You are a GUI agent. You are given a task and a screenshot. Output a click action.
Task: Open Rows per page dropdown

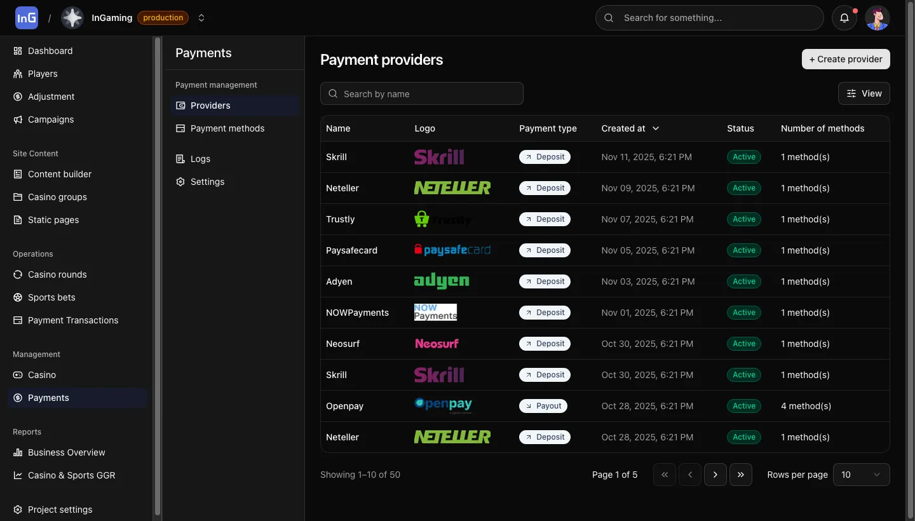tap(862, 475)
